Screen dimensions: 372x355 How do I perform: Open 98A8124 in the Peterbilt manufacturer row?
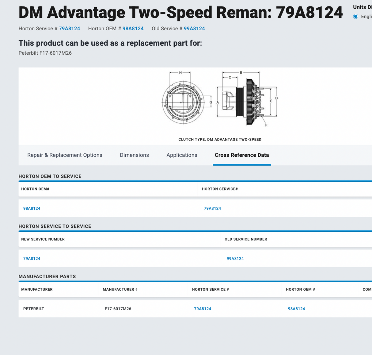tap(296, 309)
